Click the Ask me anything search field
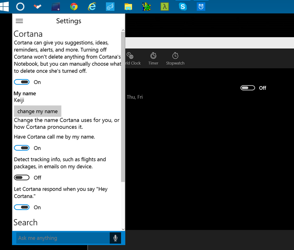This screenshot has height=250, width=294. coord(62,238)
